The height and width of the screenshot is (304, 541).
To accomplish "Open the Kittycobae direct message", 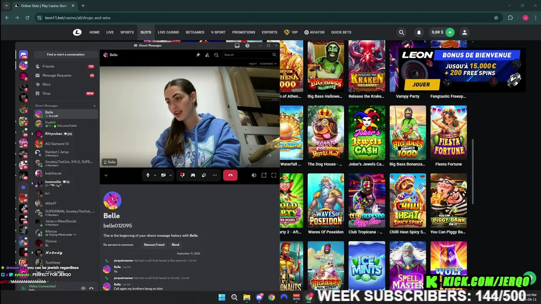I will pos(66,134).
